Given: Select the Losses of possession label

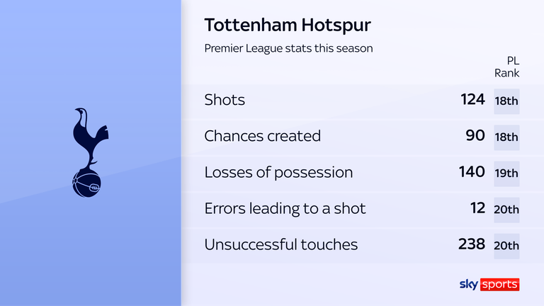Looking at the screenshot, I should point(278,172).
